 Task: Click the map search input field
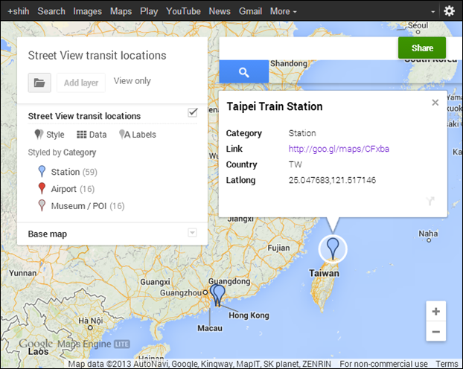click(x=309, y=48)
